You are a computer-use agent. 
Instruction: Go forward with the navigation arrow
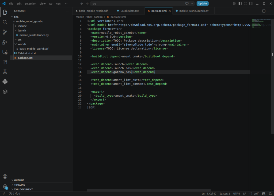(x=87, y=3)
